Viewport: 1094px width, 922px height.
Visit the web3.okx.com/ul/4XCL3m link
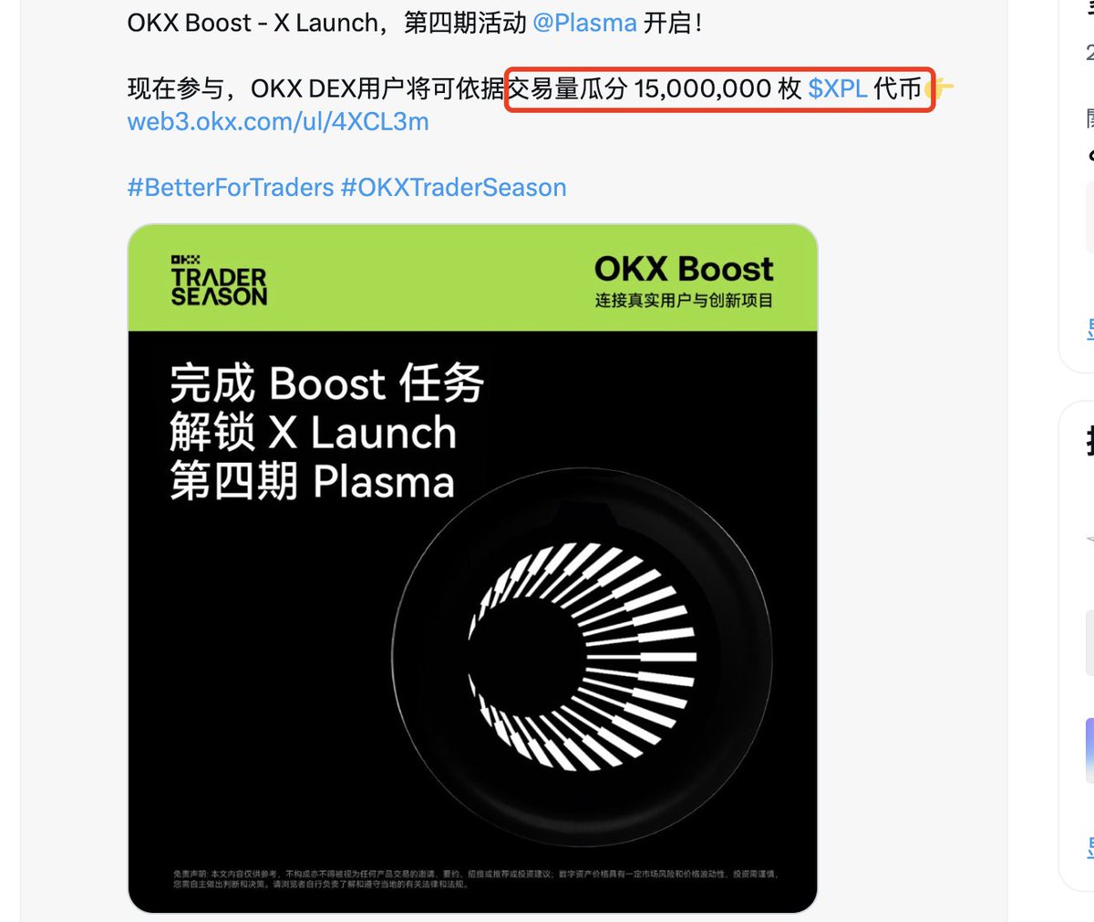tap(278, 121)
